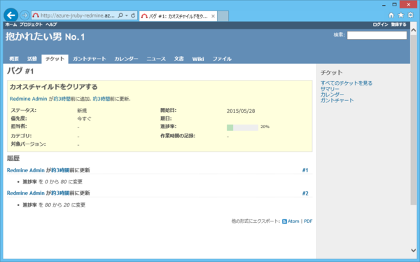This screenshot has width=420, height=262.
Task: Focus the 検索 search input box
Action: point(377,35)
